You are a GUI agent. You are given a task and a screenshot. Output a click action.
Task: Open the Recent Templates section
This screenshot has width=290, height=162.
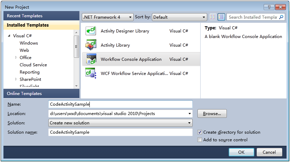pos(41,16)
